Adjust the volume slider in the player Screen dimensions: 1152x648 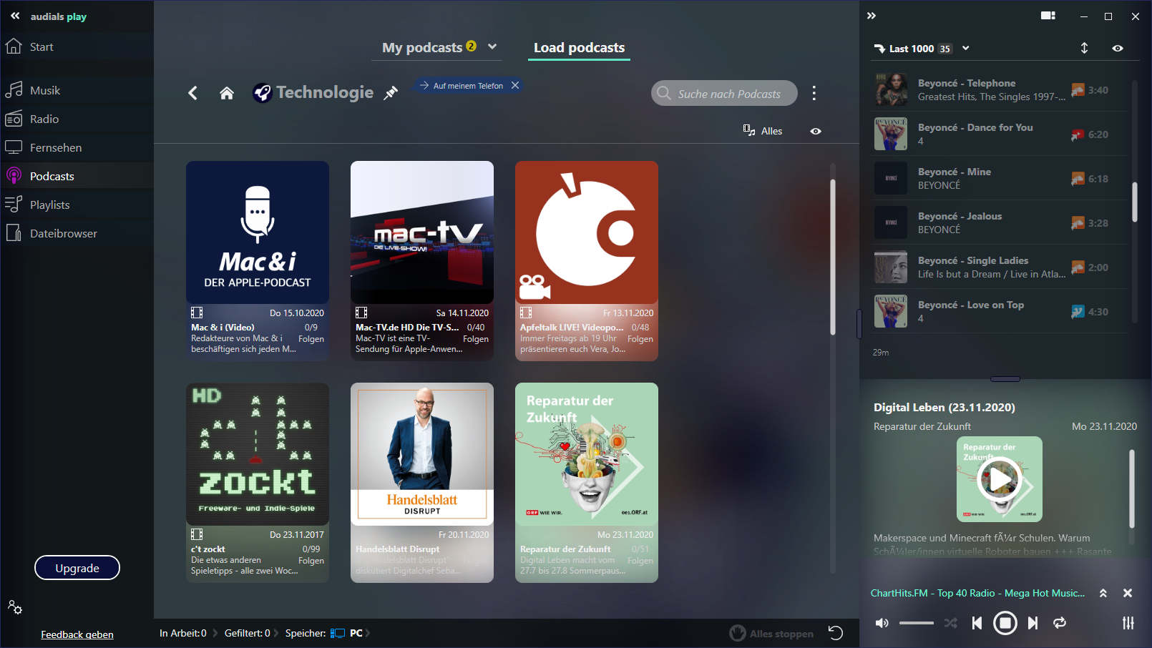[x=916, y=623]
